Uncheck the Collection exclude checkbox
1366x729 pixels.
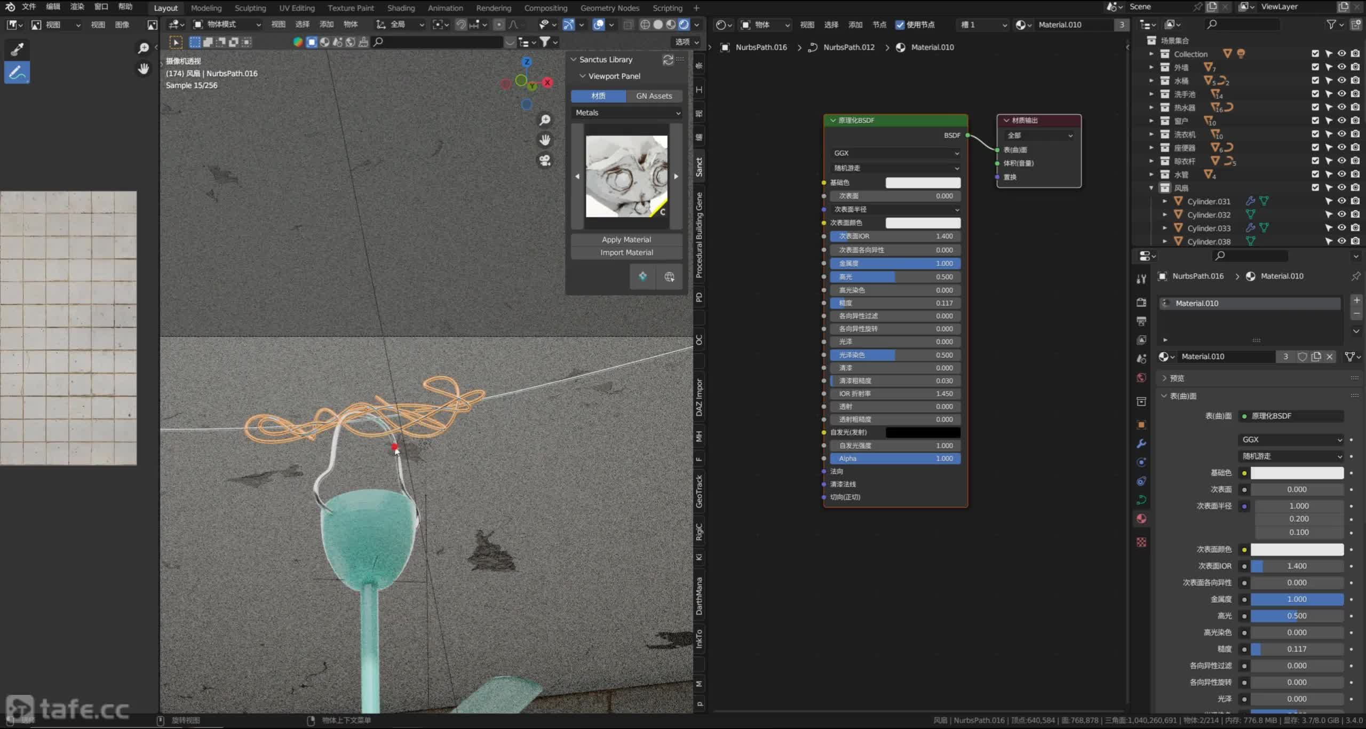(1315, 54)
